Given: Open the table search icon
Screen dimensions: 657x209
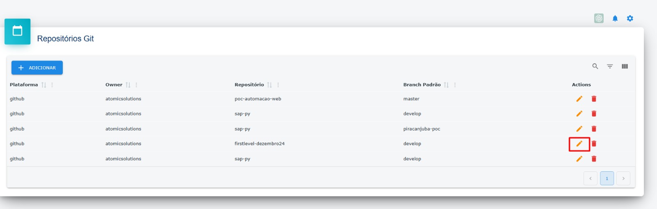Looking at the screenshot, I should pos(595,66).
